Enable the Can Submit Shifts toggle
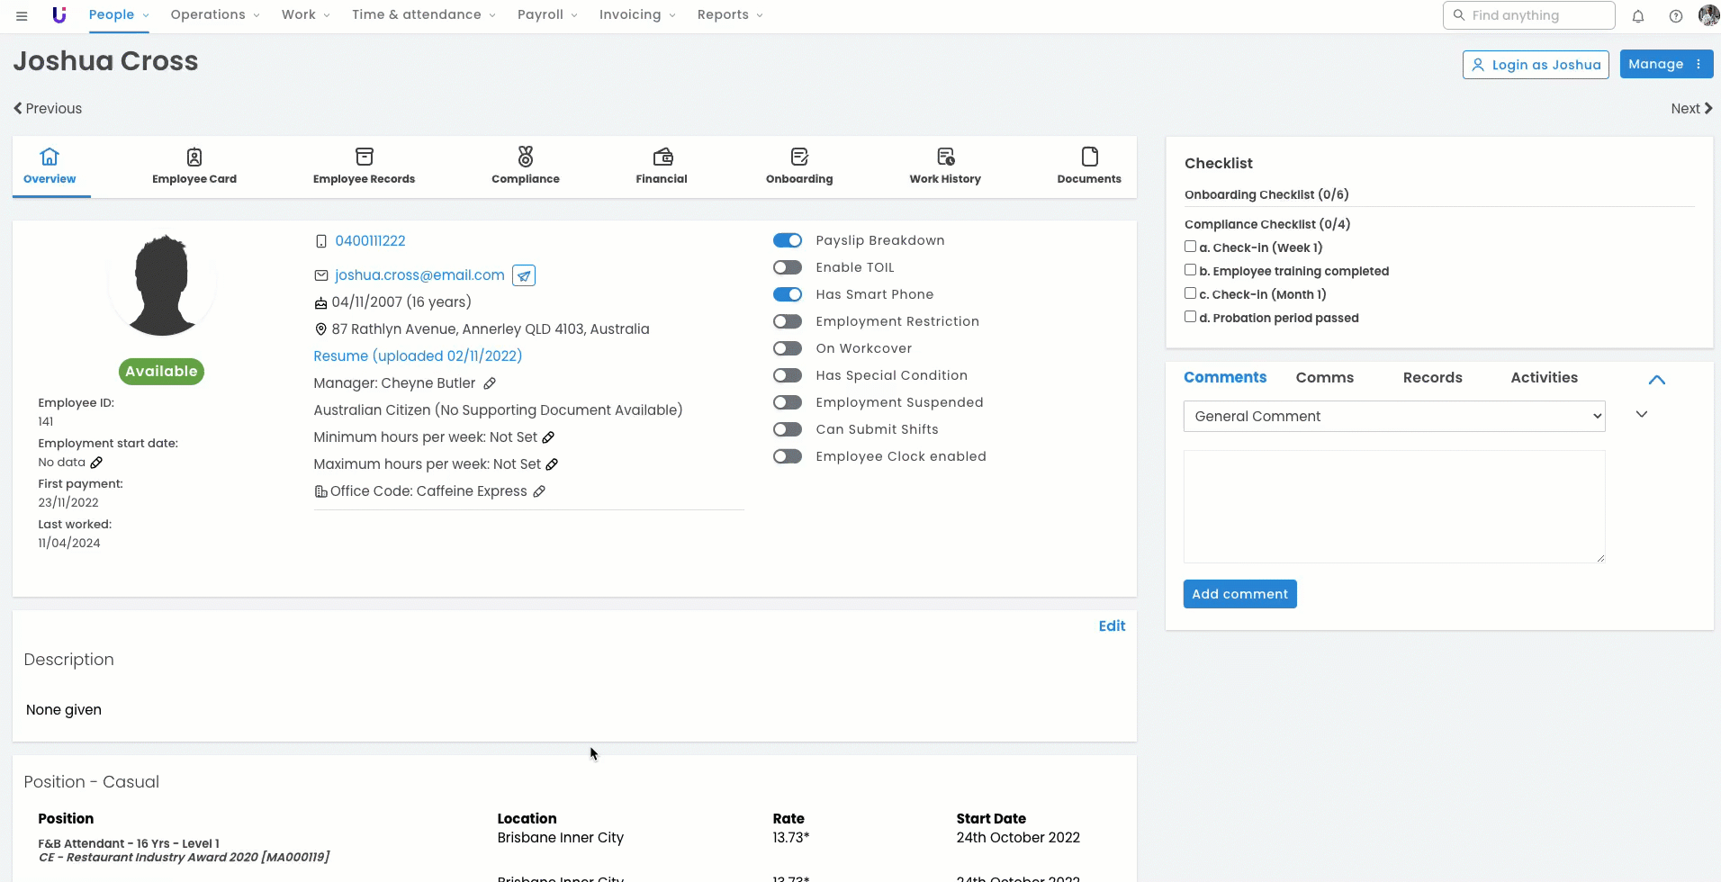 click(788, 429)
